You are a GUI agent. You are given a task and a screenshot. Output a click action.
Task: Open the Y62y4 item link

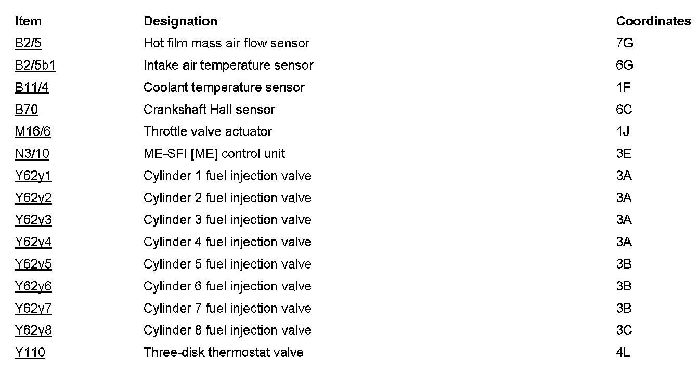coord(33,242)
